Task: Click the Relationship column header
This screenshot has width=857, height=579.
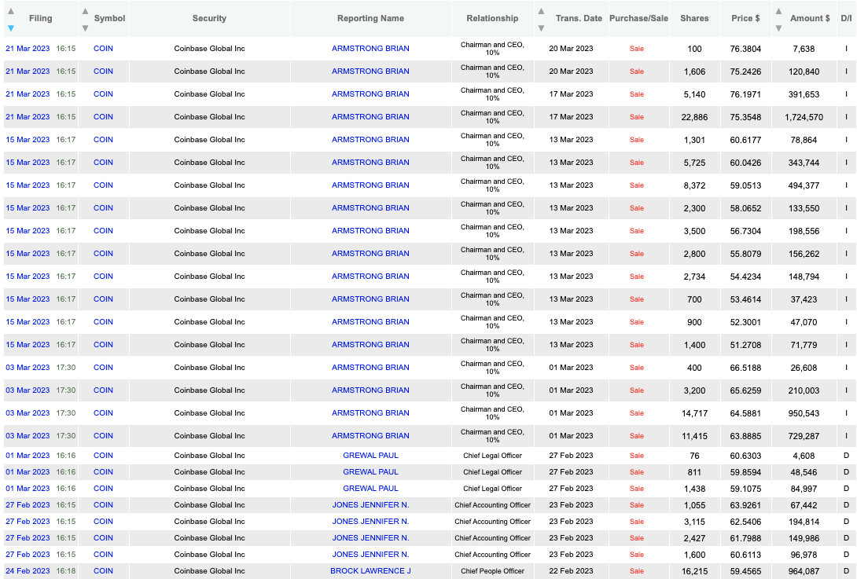Action: click(492, 18)
